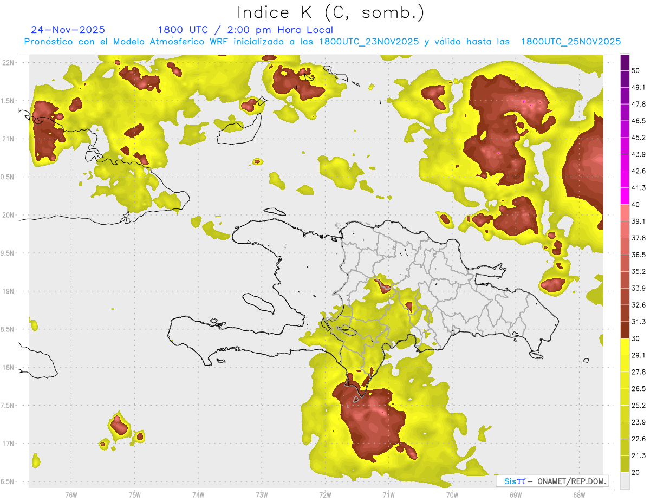Click '1800 UTC / 2:00 pm Hora Local' text
Screen dimensions: 650x502
245,30
